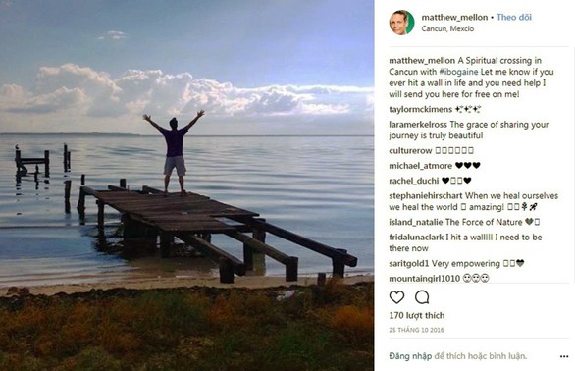Open matthew_mellon profile avatar
The width and height of the screenshot is (575, 371).
[401, 23]
